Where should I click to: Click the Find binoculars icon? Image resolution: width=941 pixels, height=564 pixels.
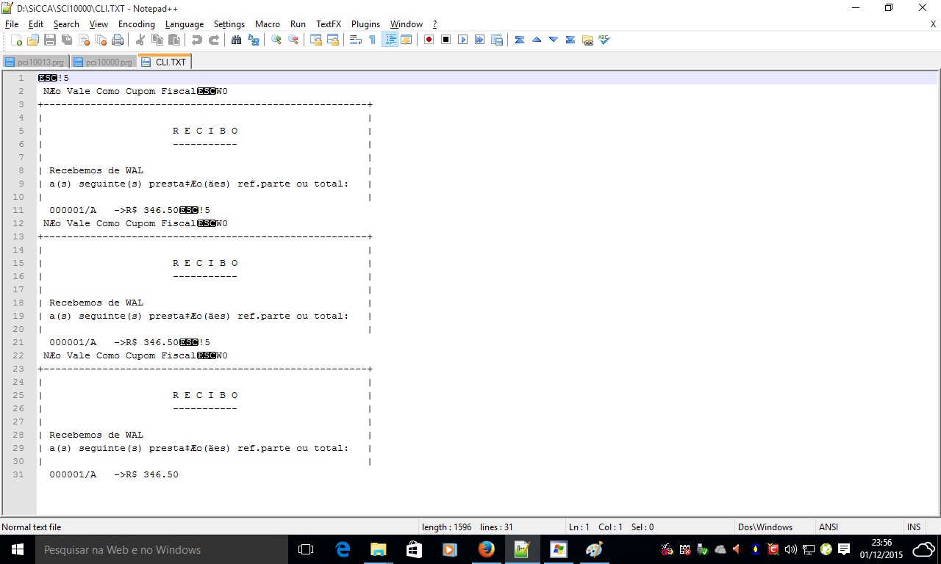pos(236,40)
